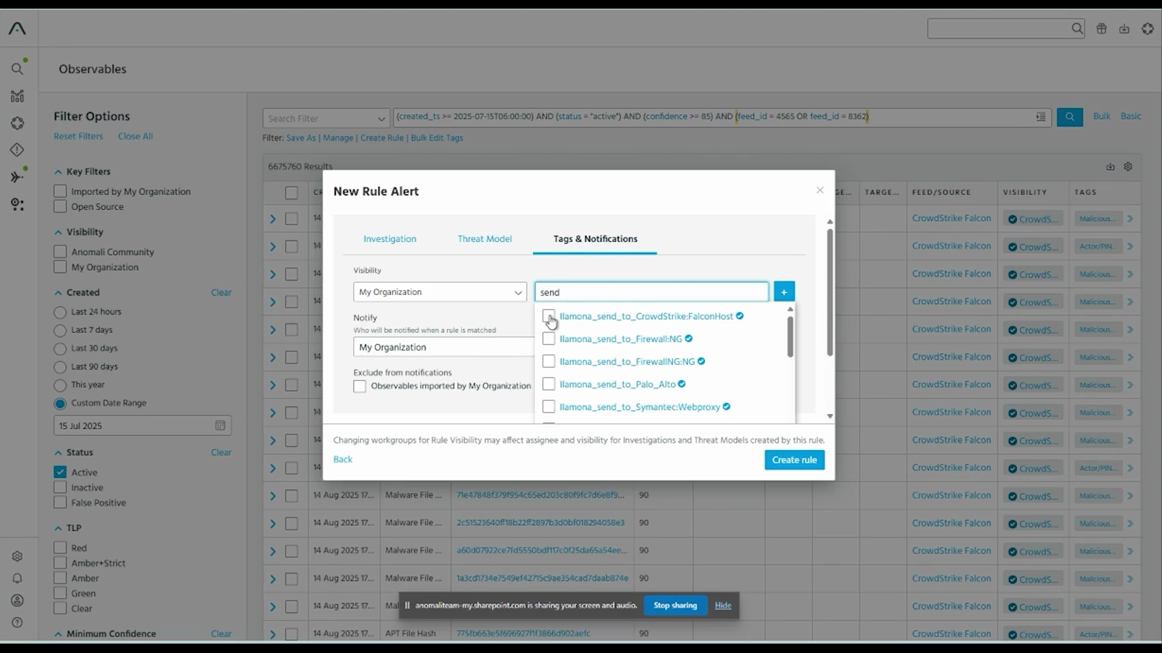Image resolution: width=1162 pixels, height=653 pixels.
Task: Click the notifications bell in sidebar
Action: (x=18, y=579)
